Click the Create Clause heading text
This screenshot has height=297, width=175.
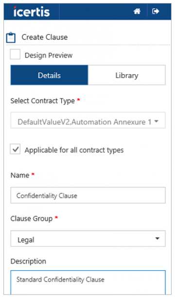tap(45, 37)
